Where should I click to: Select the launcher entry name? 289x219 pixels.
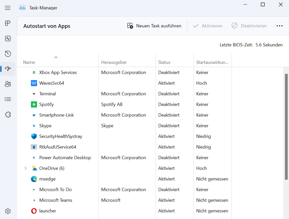click(47, 211)
